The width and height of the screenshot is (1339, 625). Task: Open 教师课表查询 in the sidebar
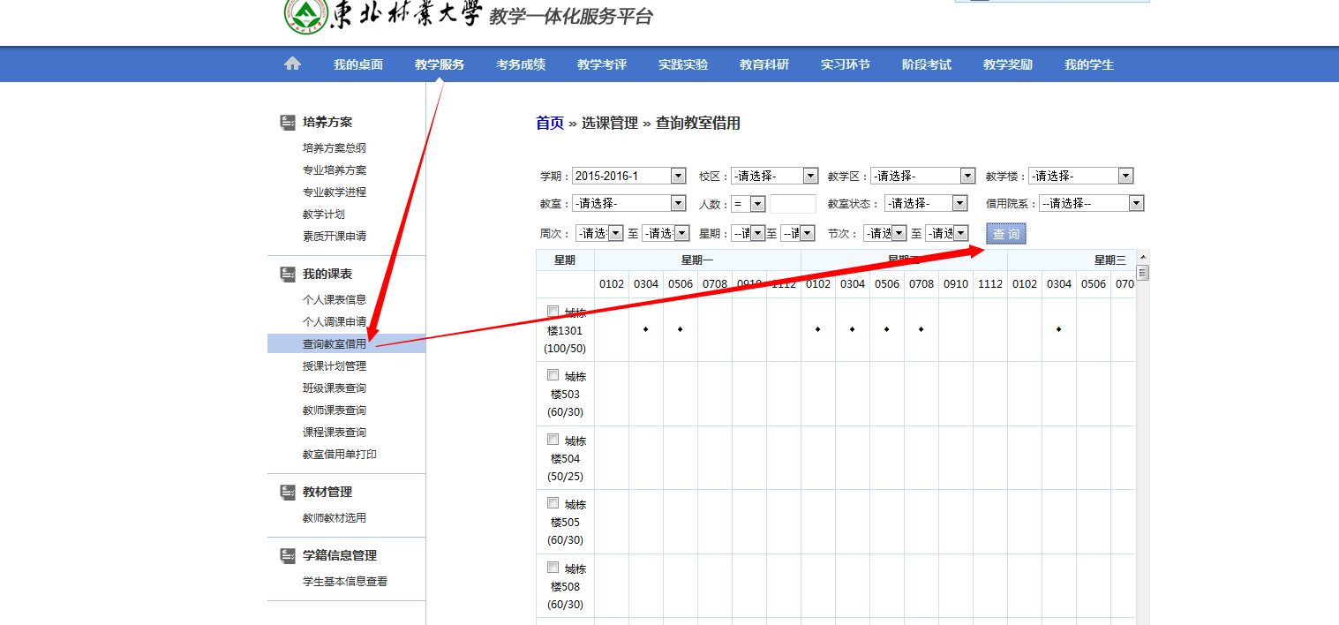(334, 410)
